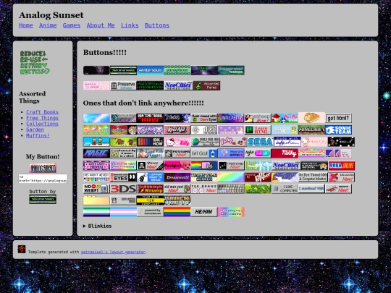Expand the Blinkies disclosure section
The height and width of the screenshot is (293, 391).
tap(97, 226)
